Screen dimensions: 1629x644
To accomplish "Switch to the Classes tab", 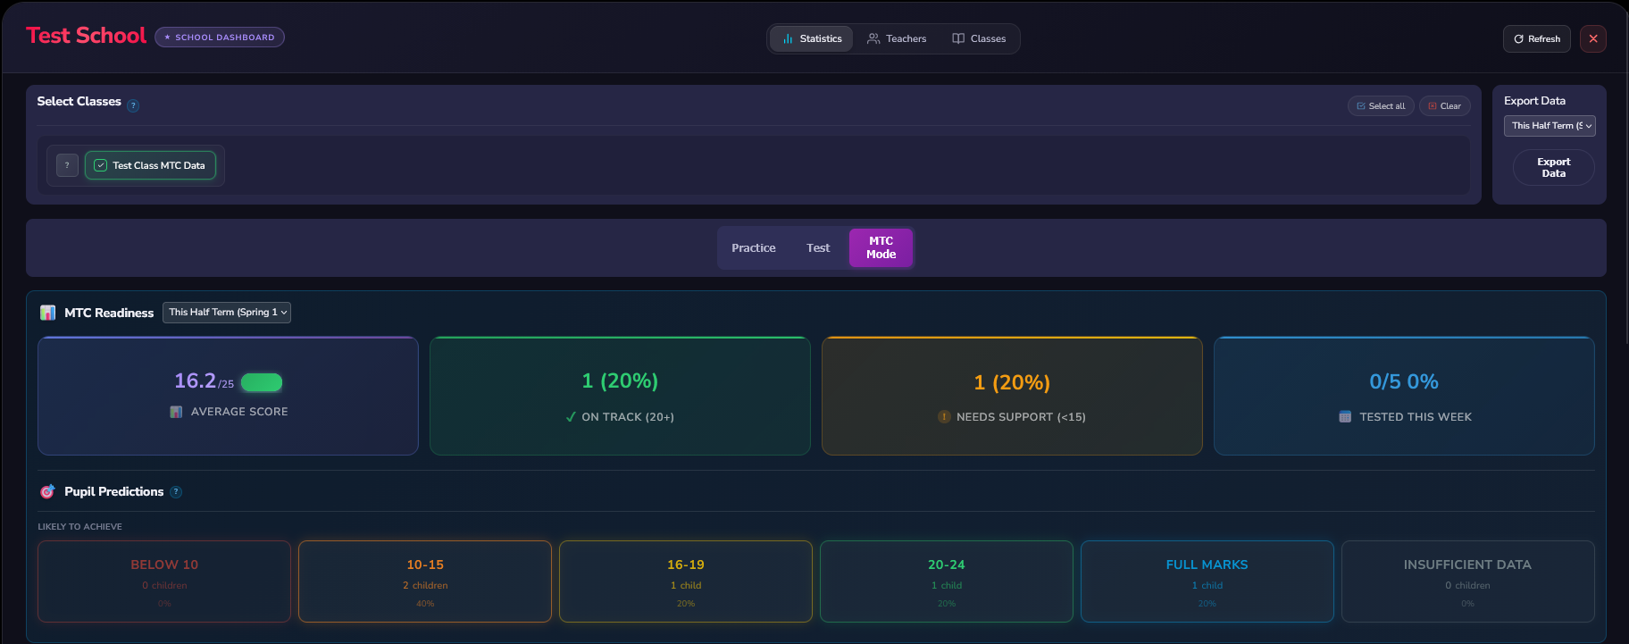I will (x=979, y=39).
